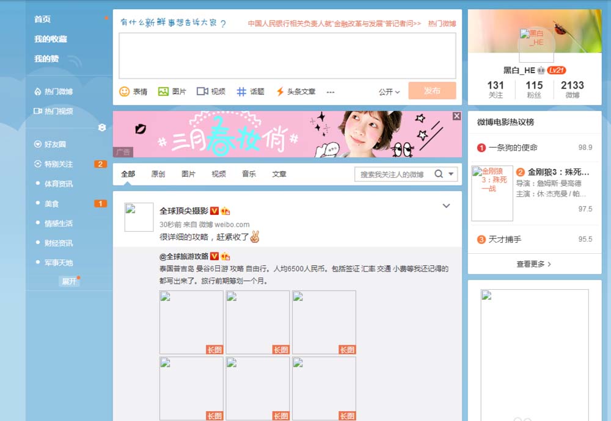Expand the sidebar groups with 展开
611x421 pixels.
(x=70, y=281)
